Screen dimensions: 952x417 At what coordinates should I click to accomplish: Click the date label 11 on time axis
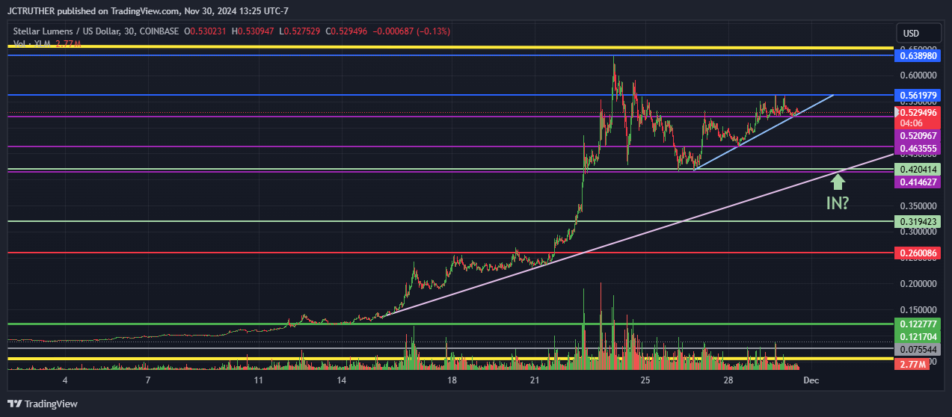coord(258,380)
